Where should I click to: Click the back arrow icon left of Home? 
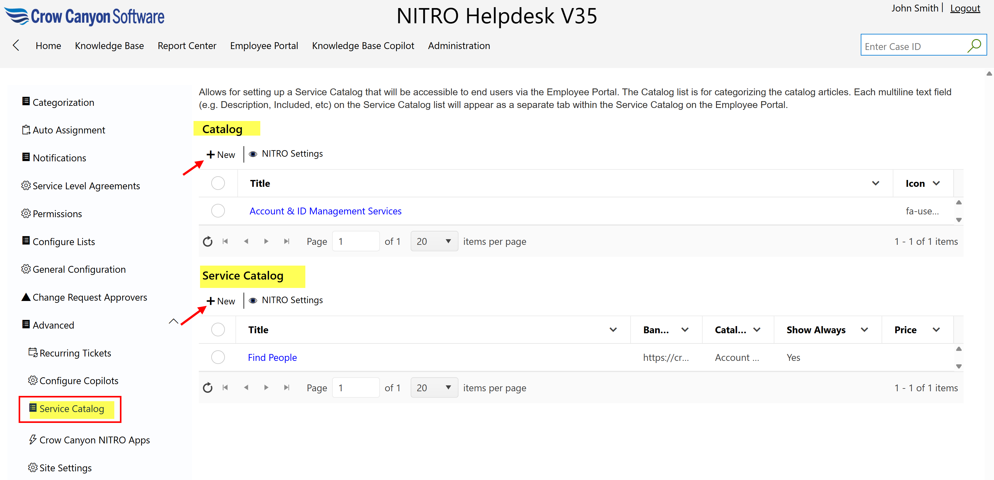coord(16,46)
